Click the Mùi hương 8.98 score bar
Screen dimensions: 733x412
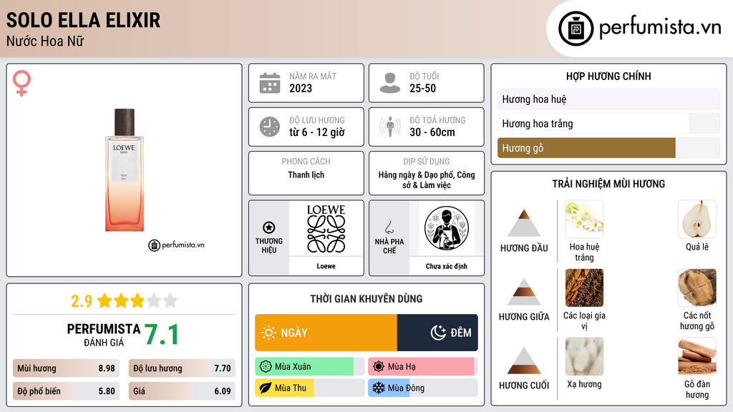tap(66, 368)
